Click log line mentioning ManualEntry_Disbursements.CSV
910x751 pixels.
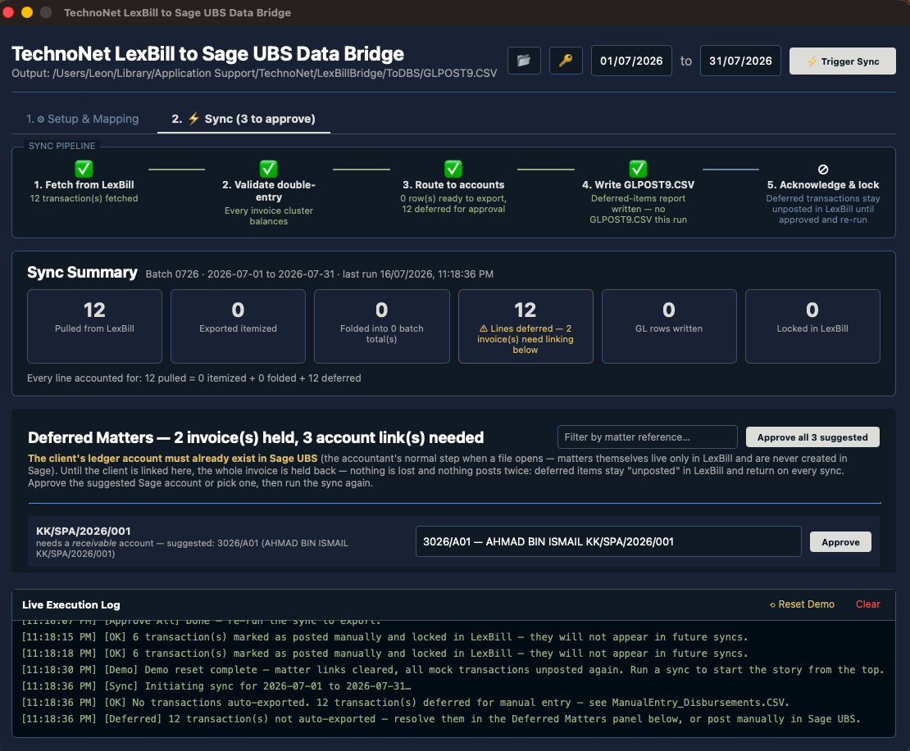coord(405,703)
